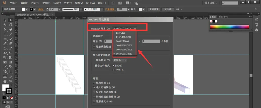This screenshot has height=108, width=261.
Task: Select the Mesh tool
Action: coord(5,62)
